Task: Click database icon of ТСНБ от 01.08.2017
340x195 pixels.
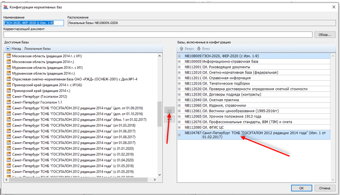Action: pyautogui.click(x=9, y=137)
